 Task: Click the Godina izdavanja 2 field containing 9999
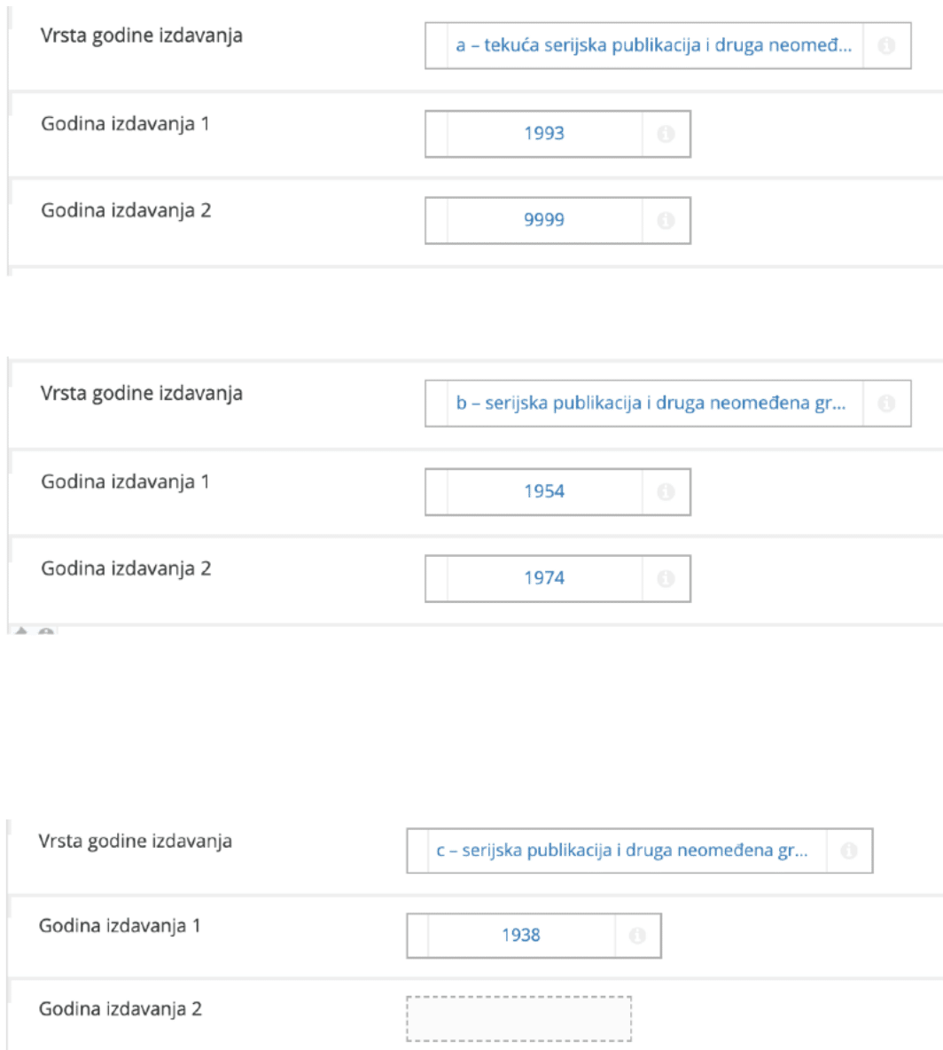pyautogui.click(x=544, y=220)
